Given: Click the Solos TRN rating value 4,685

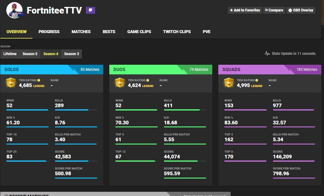Looking at the screenshot, I should click(26, 86).
